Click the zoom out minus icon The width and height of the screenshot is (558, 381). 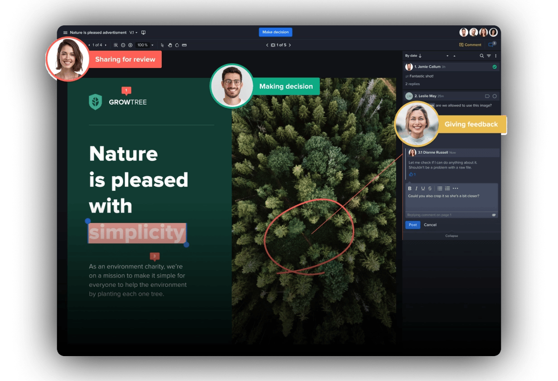123,45
